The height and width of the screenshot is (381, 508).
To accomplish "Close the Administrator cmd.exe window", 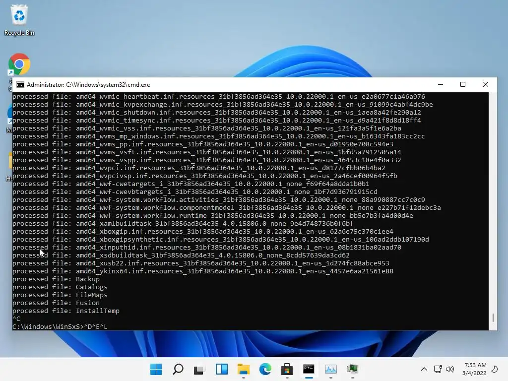I will coord(485,84).
